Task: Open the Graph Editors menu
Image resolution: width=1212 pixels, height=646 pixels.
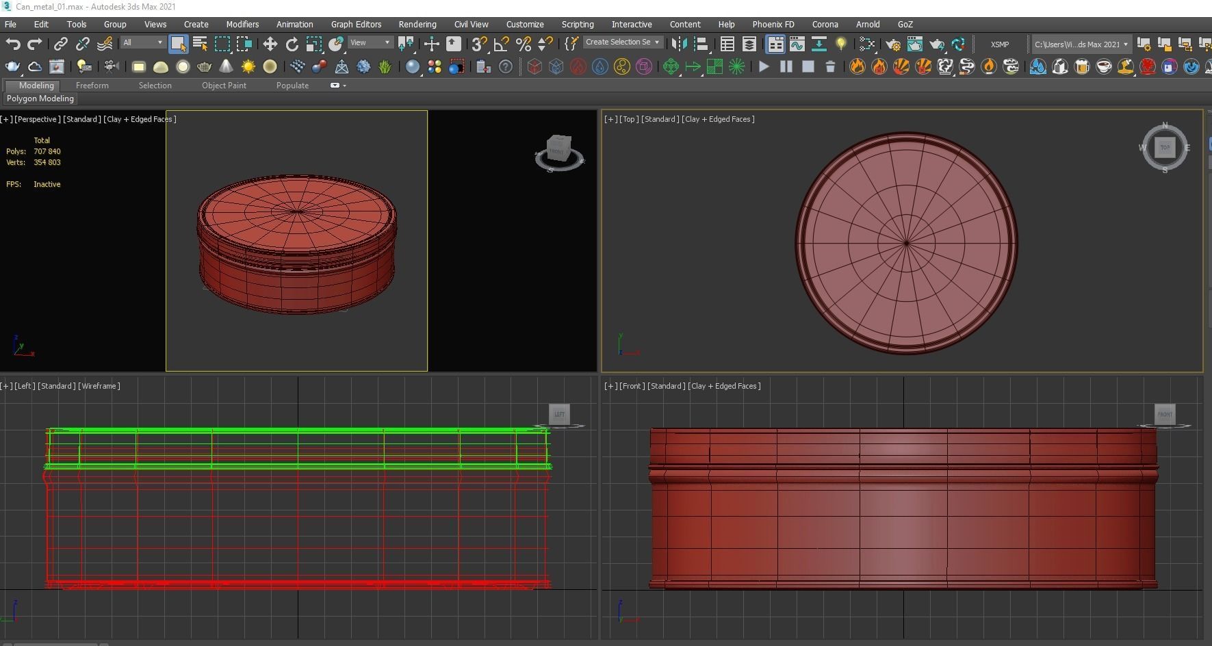Action: [356, 24]
